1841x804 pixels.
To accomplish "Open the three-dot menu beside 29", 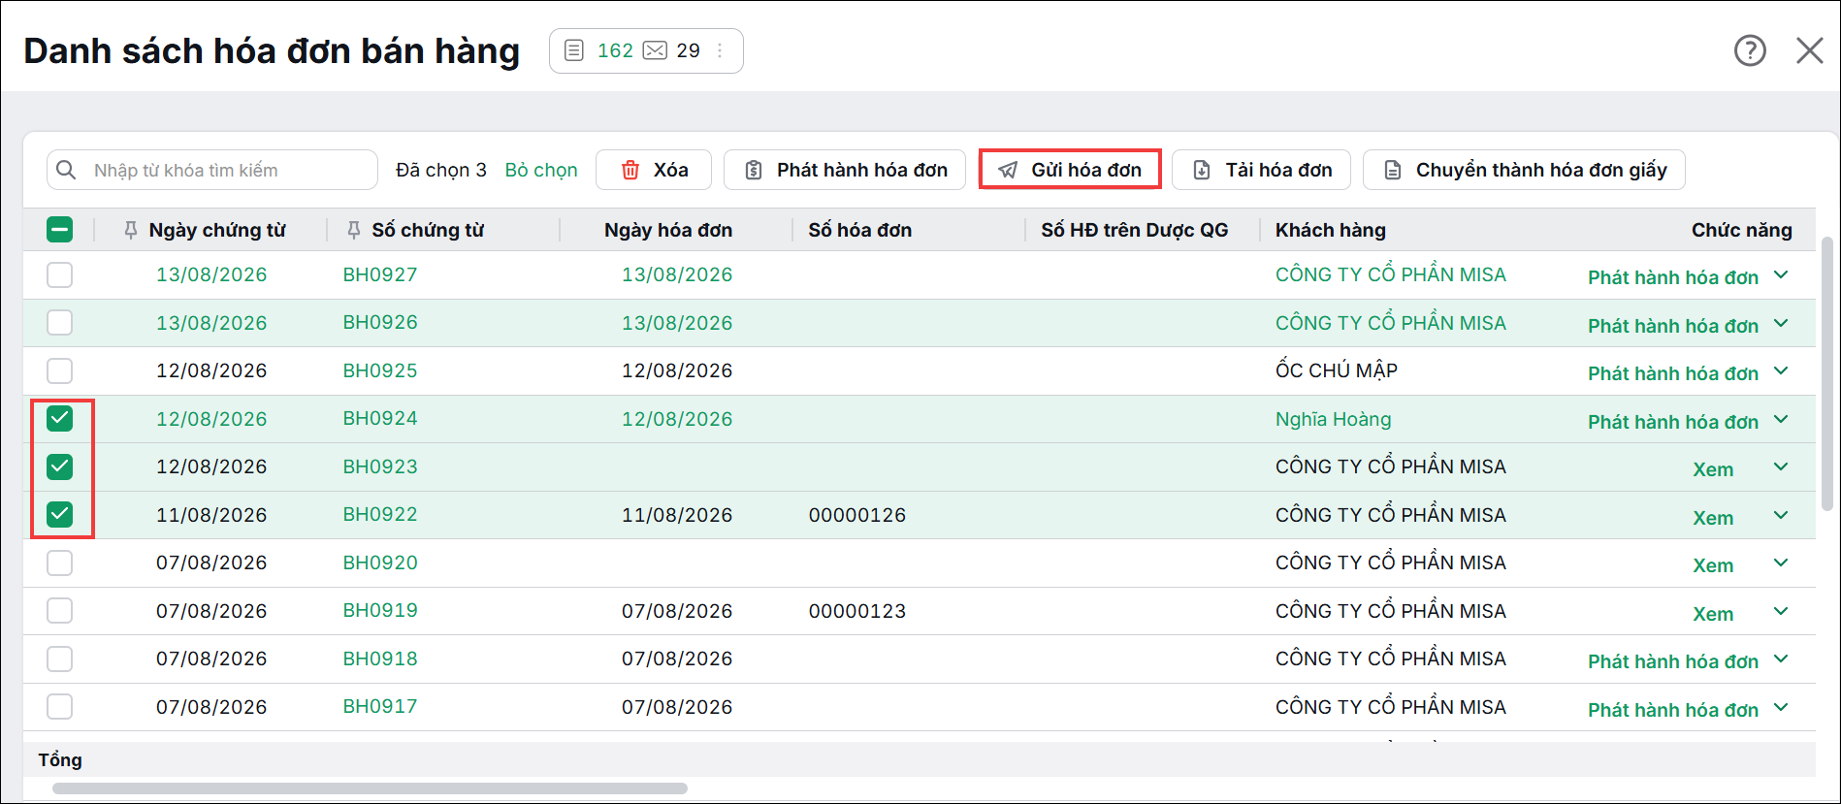I will (x=720, y=50).
